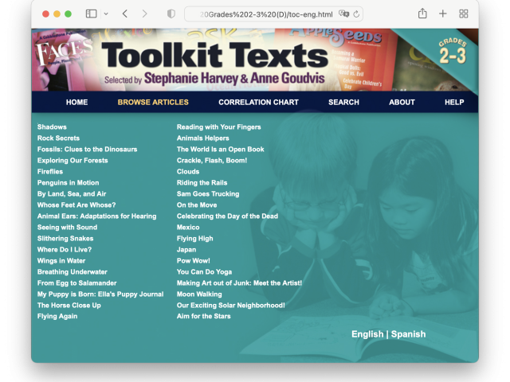Select the English language option
Screen dimensions: 510x382
[367, 334]
